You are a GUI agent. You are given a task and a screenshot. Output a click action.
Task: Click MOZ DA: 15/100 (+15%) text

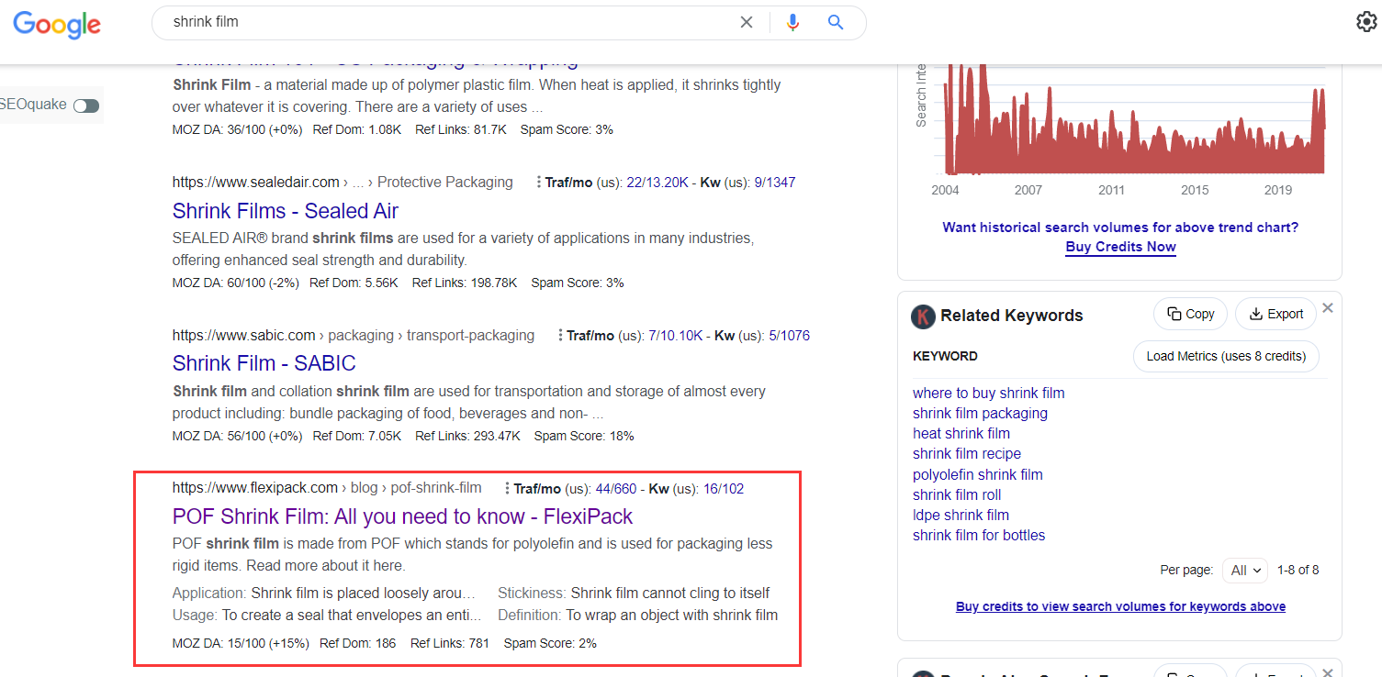241,643
